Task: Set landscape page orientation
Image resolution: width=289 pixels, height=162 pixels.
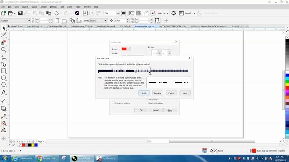Action: coord(64,21)
